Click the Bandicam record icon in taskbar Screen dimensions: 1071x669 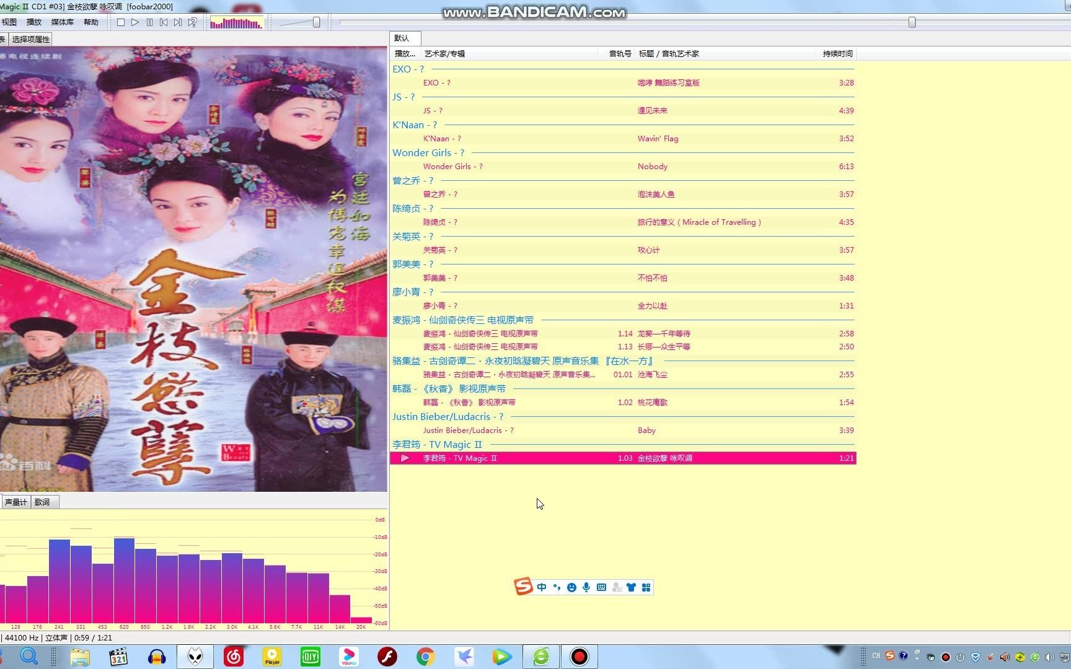click(x=580, y=657)
